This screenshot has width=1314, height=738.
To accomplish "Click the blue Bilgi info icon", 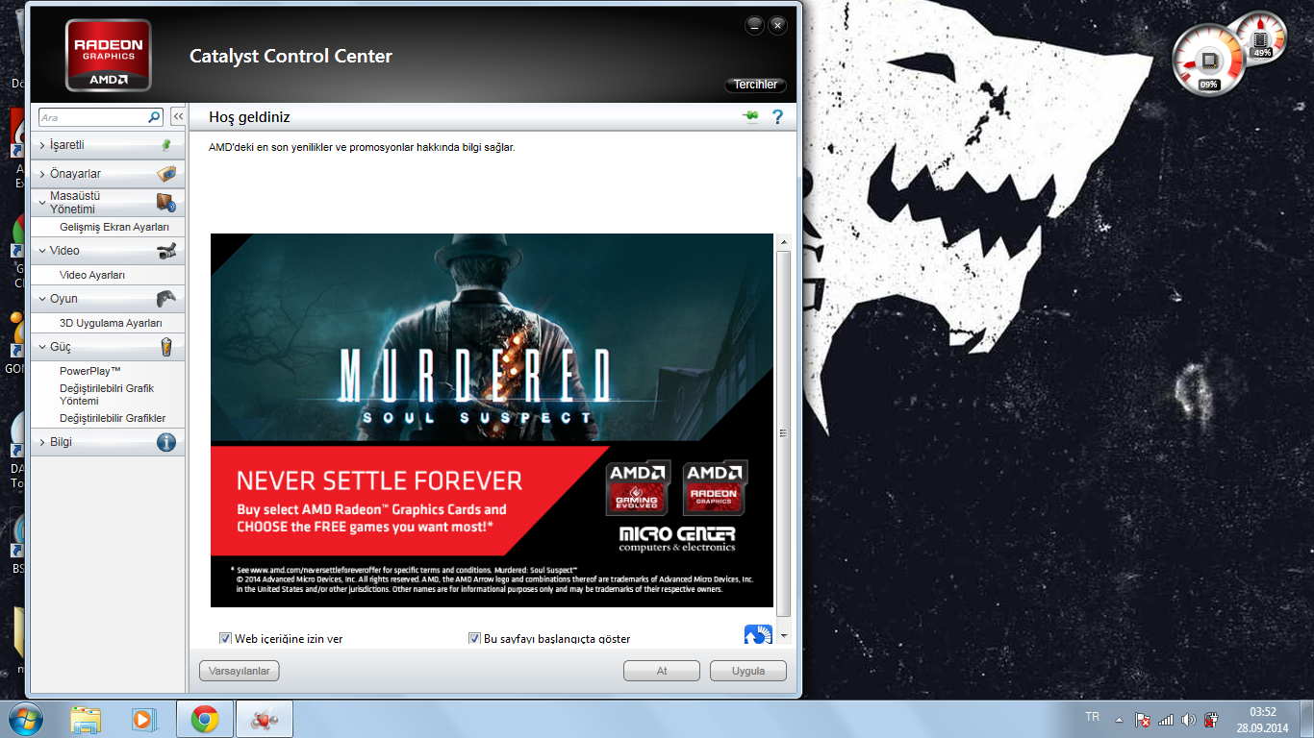I will click(x=166, y=442).
